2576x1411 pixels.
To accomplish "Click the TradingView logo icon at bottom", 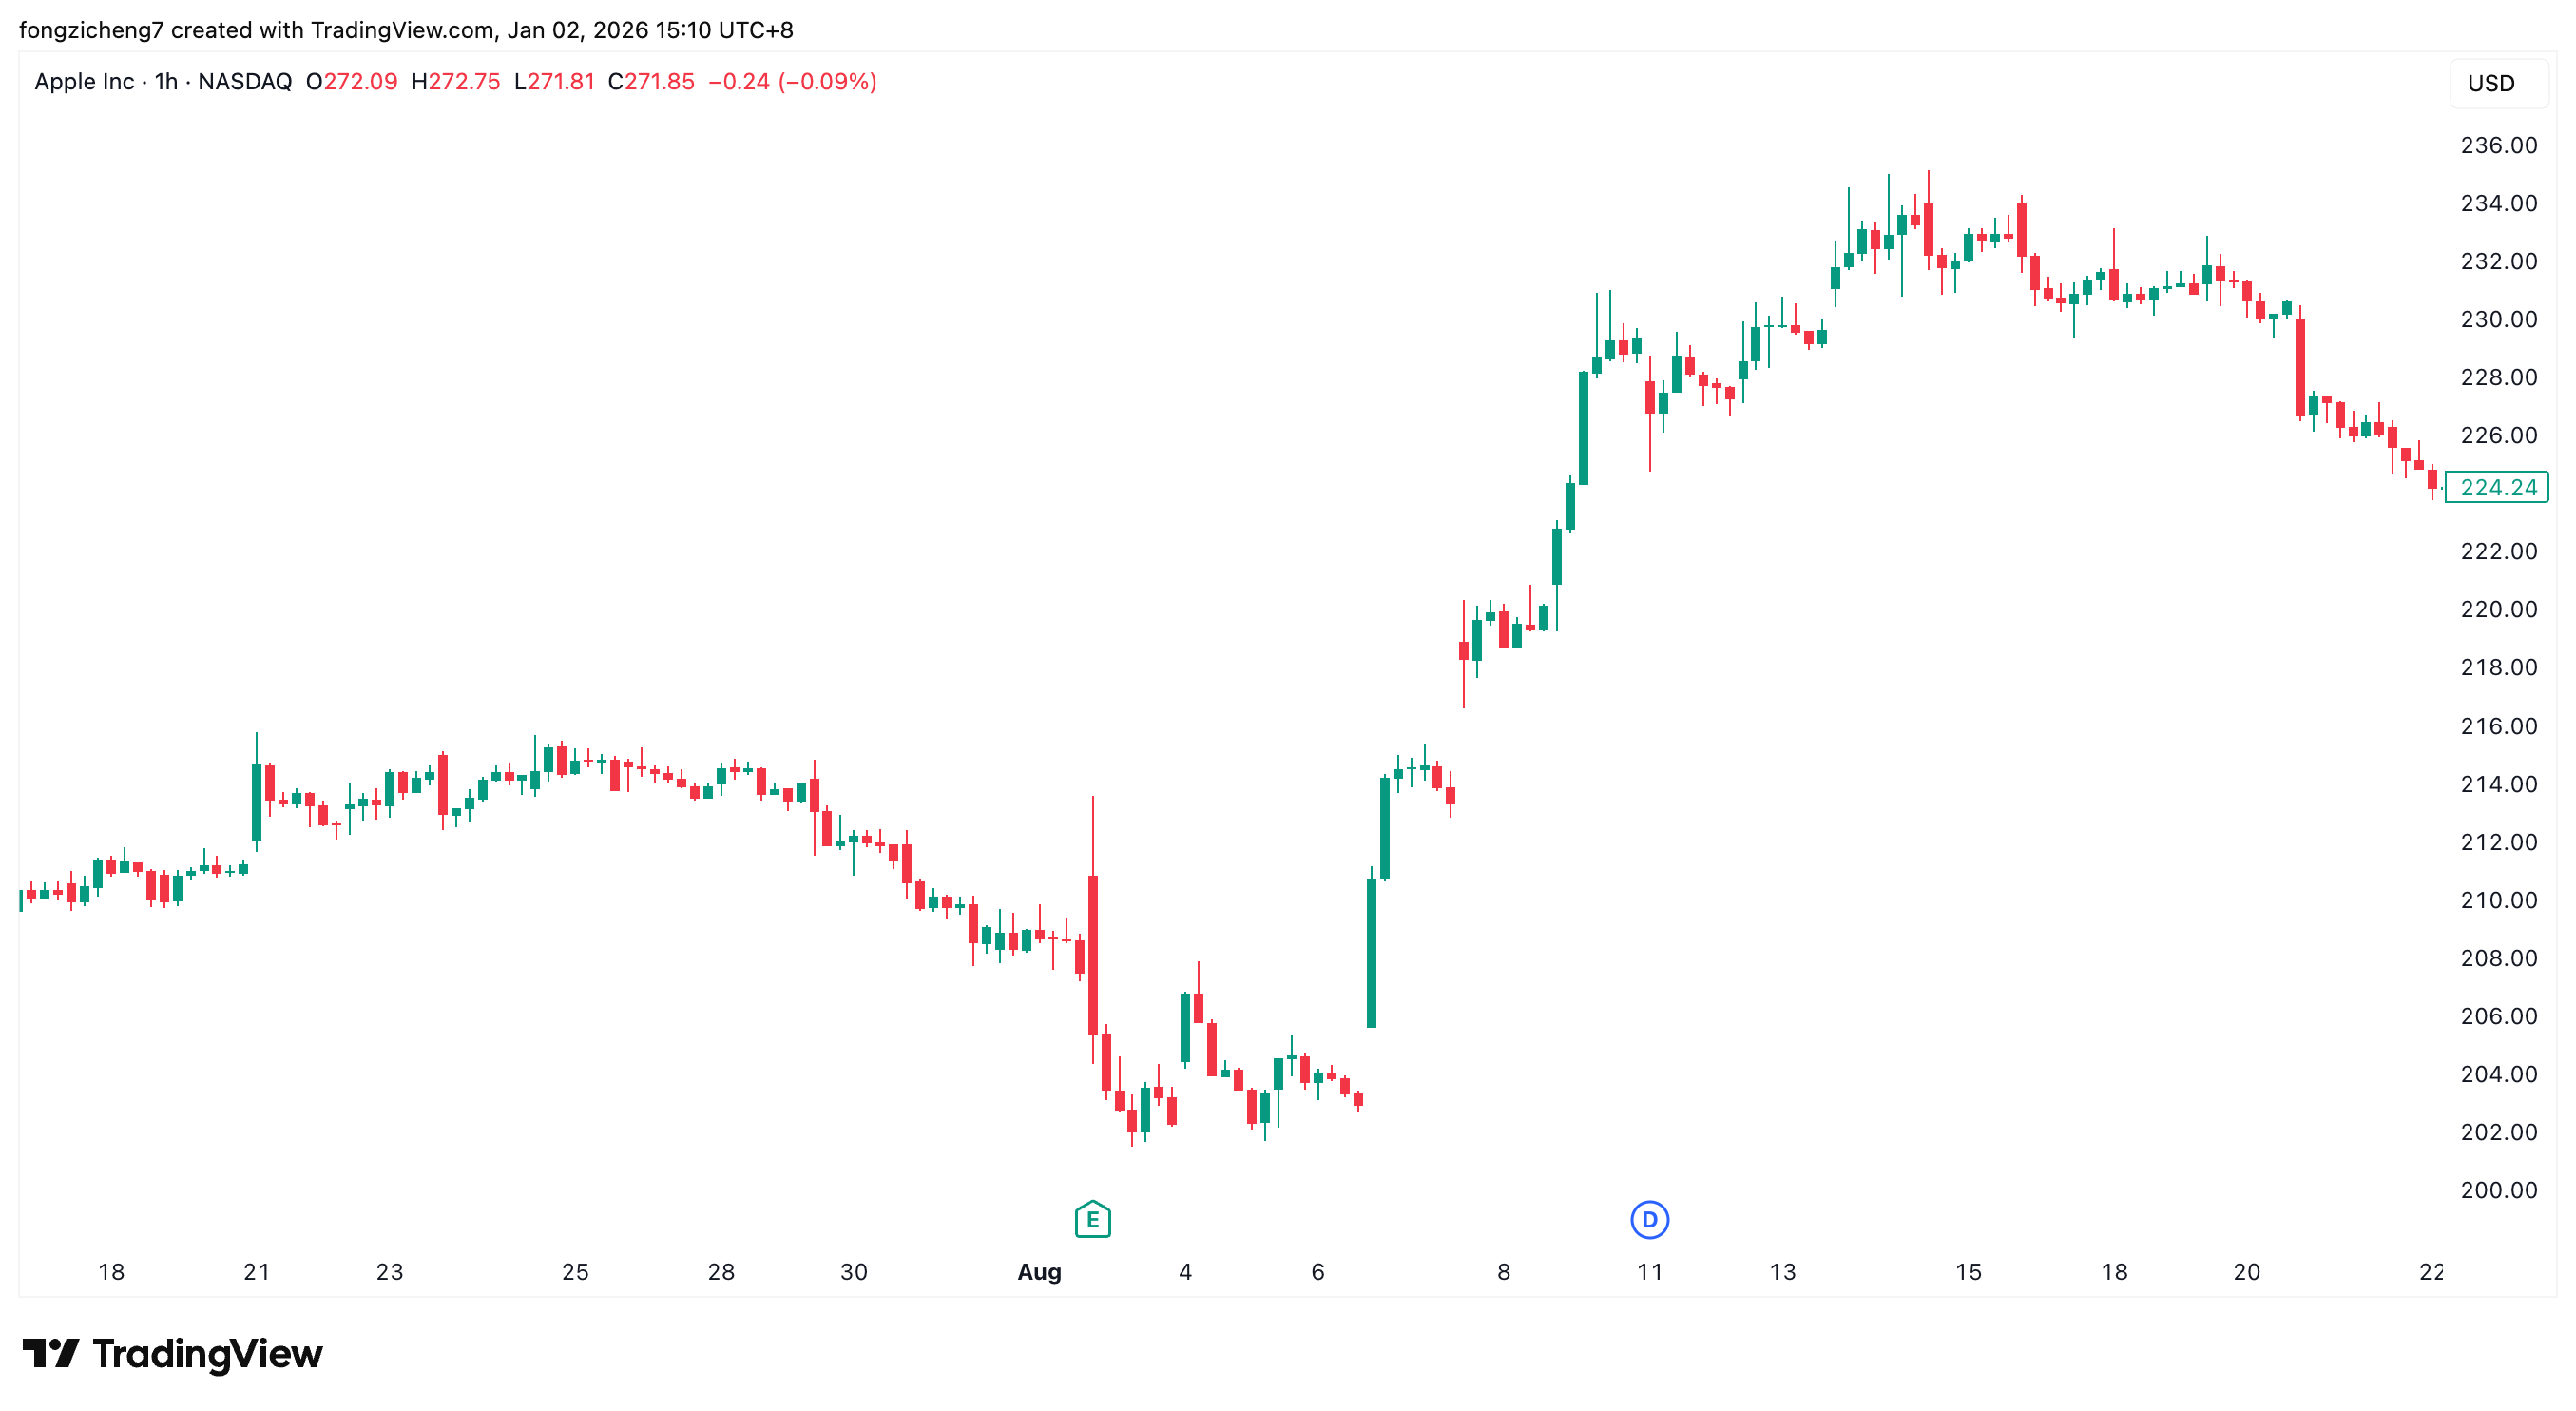I will pyautogui.click(x=50, y=1353).
